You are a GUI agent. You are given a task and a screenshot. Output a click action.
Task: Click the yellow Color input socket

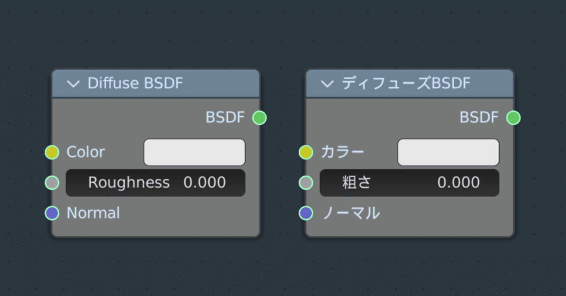point(52,152)
